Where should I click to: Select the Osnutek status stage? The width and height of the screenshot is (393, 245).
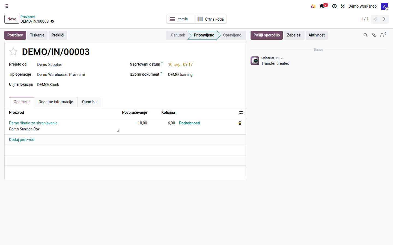(x=178, y=35)
